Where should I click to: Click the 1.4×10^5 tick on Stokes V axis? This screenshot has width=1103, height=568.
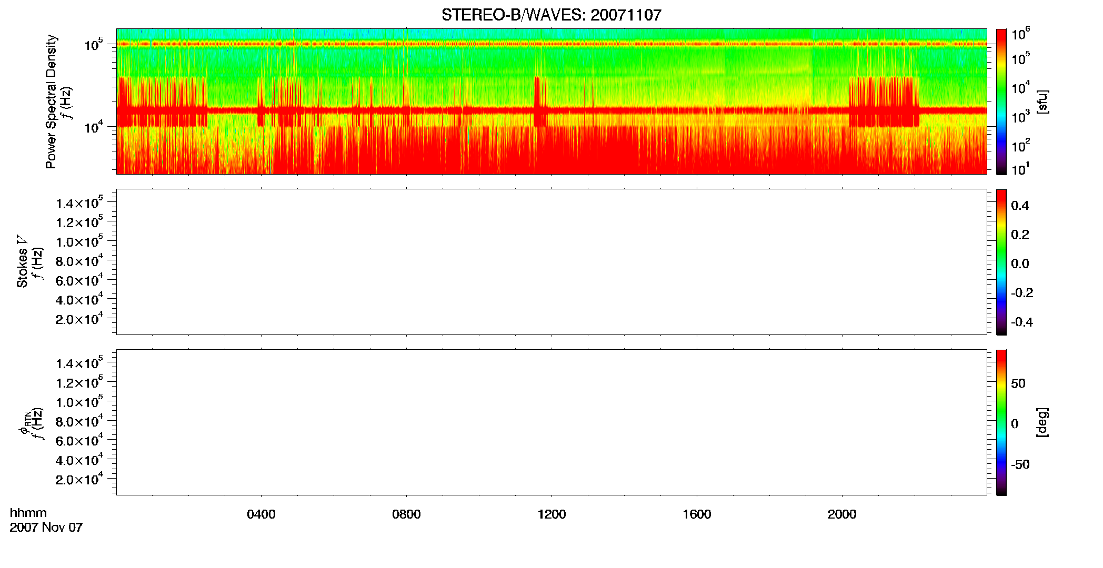[x=79, y=203]
